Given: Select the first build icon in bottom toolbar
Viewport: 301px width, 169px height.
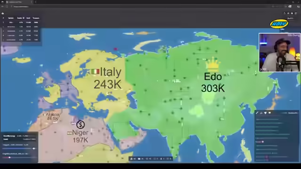Looking at the screenshot, I should click(x=132, y=159).
